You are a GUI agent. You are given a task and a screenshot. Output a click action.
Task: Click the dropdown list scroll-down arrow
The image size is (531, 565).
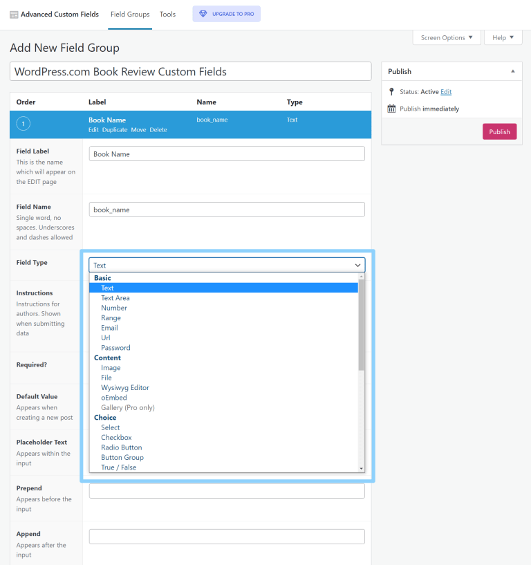pyautogui.click(x=362, y=468)
